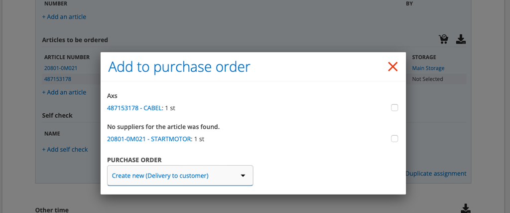
Task: Close the Add to purchase order dialog
Action: click(392, 67)
